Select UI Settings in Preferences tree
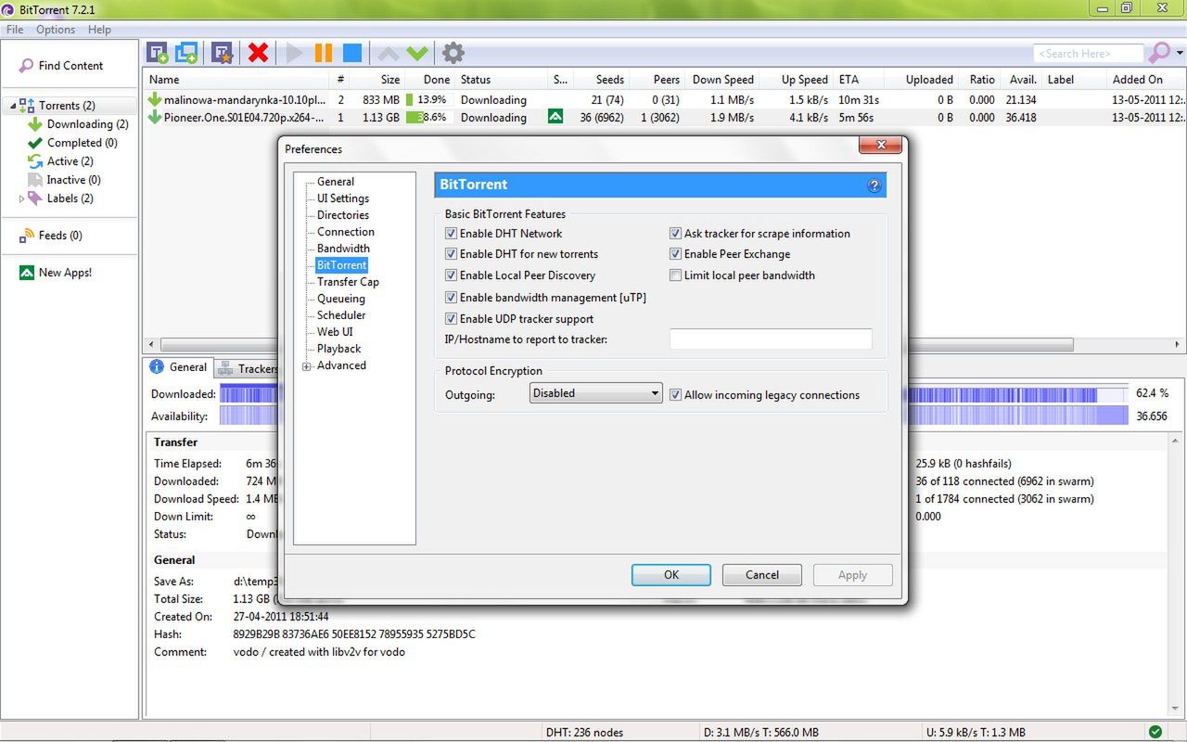1187x742 pixels. pyautogui.click(x=343, y=198)
